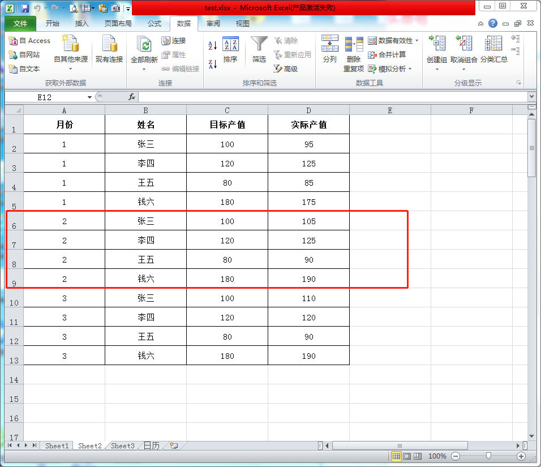Select the Sheet1 worksheet tab

[57, 445]
